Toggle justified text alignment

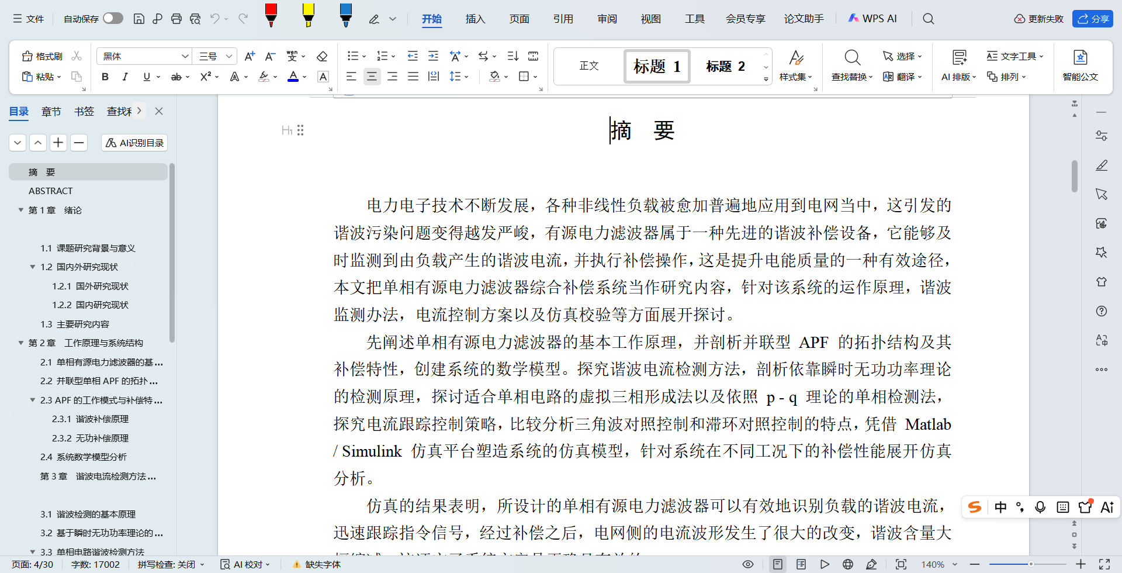pyautogui.click(x=413, y=77)
